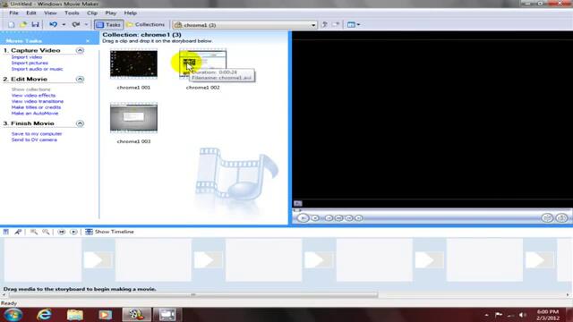
Task: Launch Internet Explorer from taskbar
Action: click(x=44, y=315)
